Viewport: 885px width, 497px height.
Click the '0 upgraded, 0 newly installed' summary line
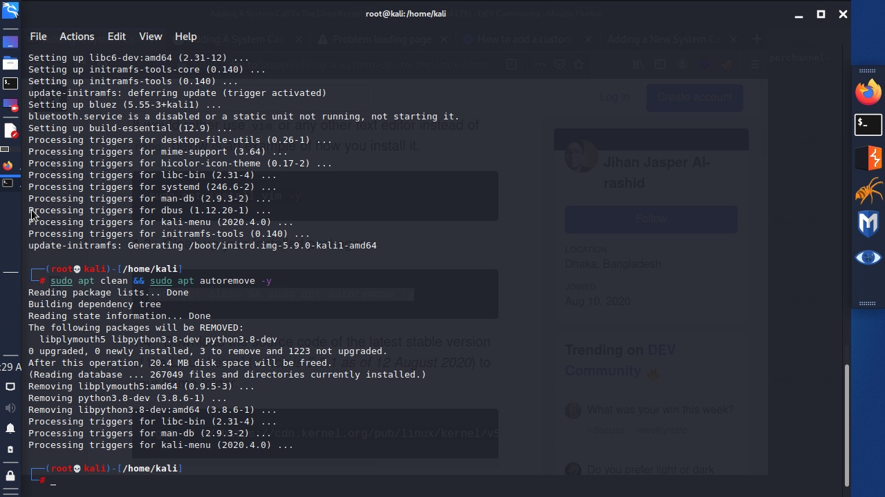point(208,351)
